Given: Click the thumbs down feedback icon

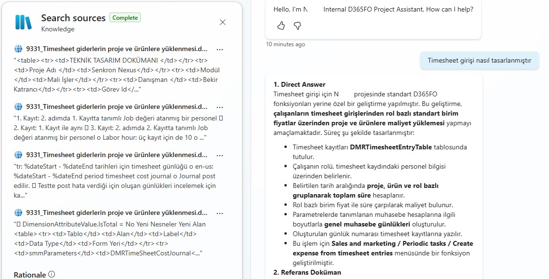Looking at the screenshot, I should (297, 25).
